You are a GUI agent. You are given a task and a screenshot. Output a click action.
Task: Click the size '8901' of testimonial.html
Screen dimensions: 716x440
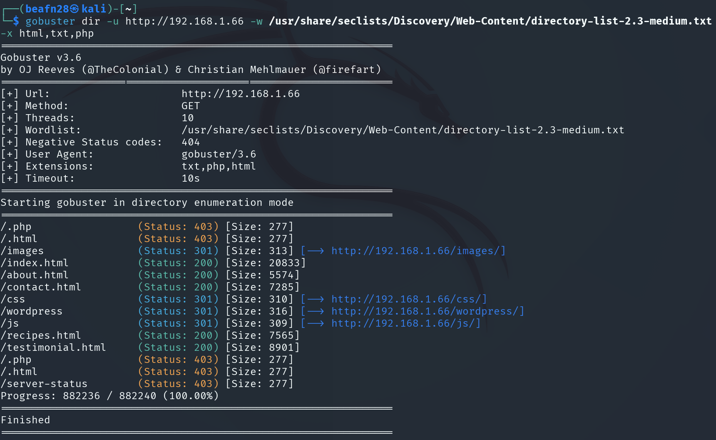click(x=281, y=347)
